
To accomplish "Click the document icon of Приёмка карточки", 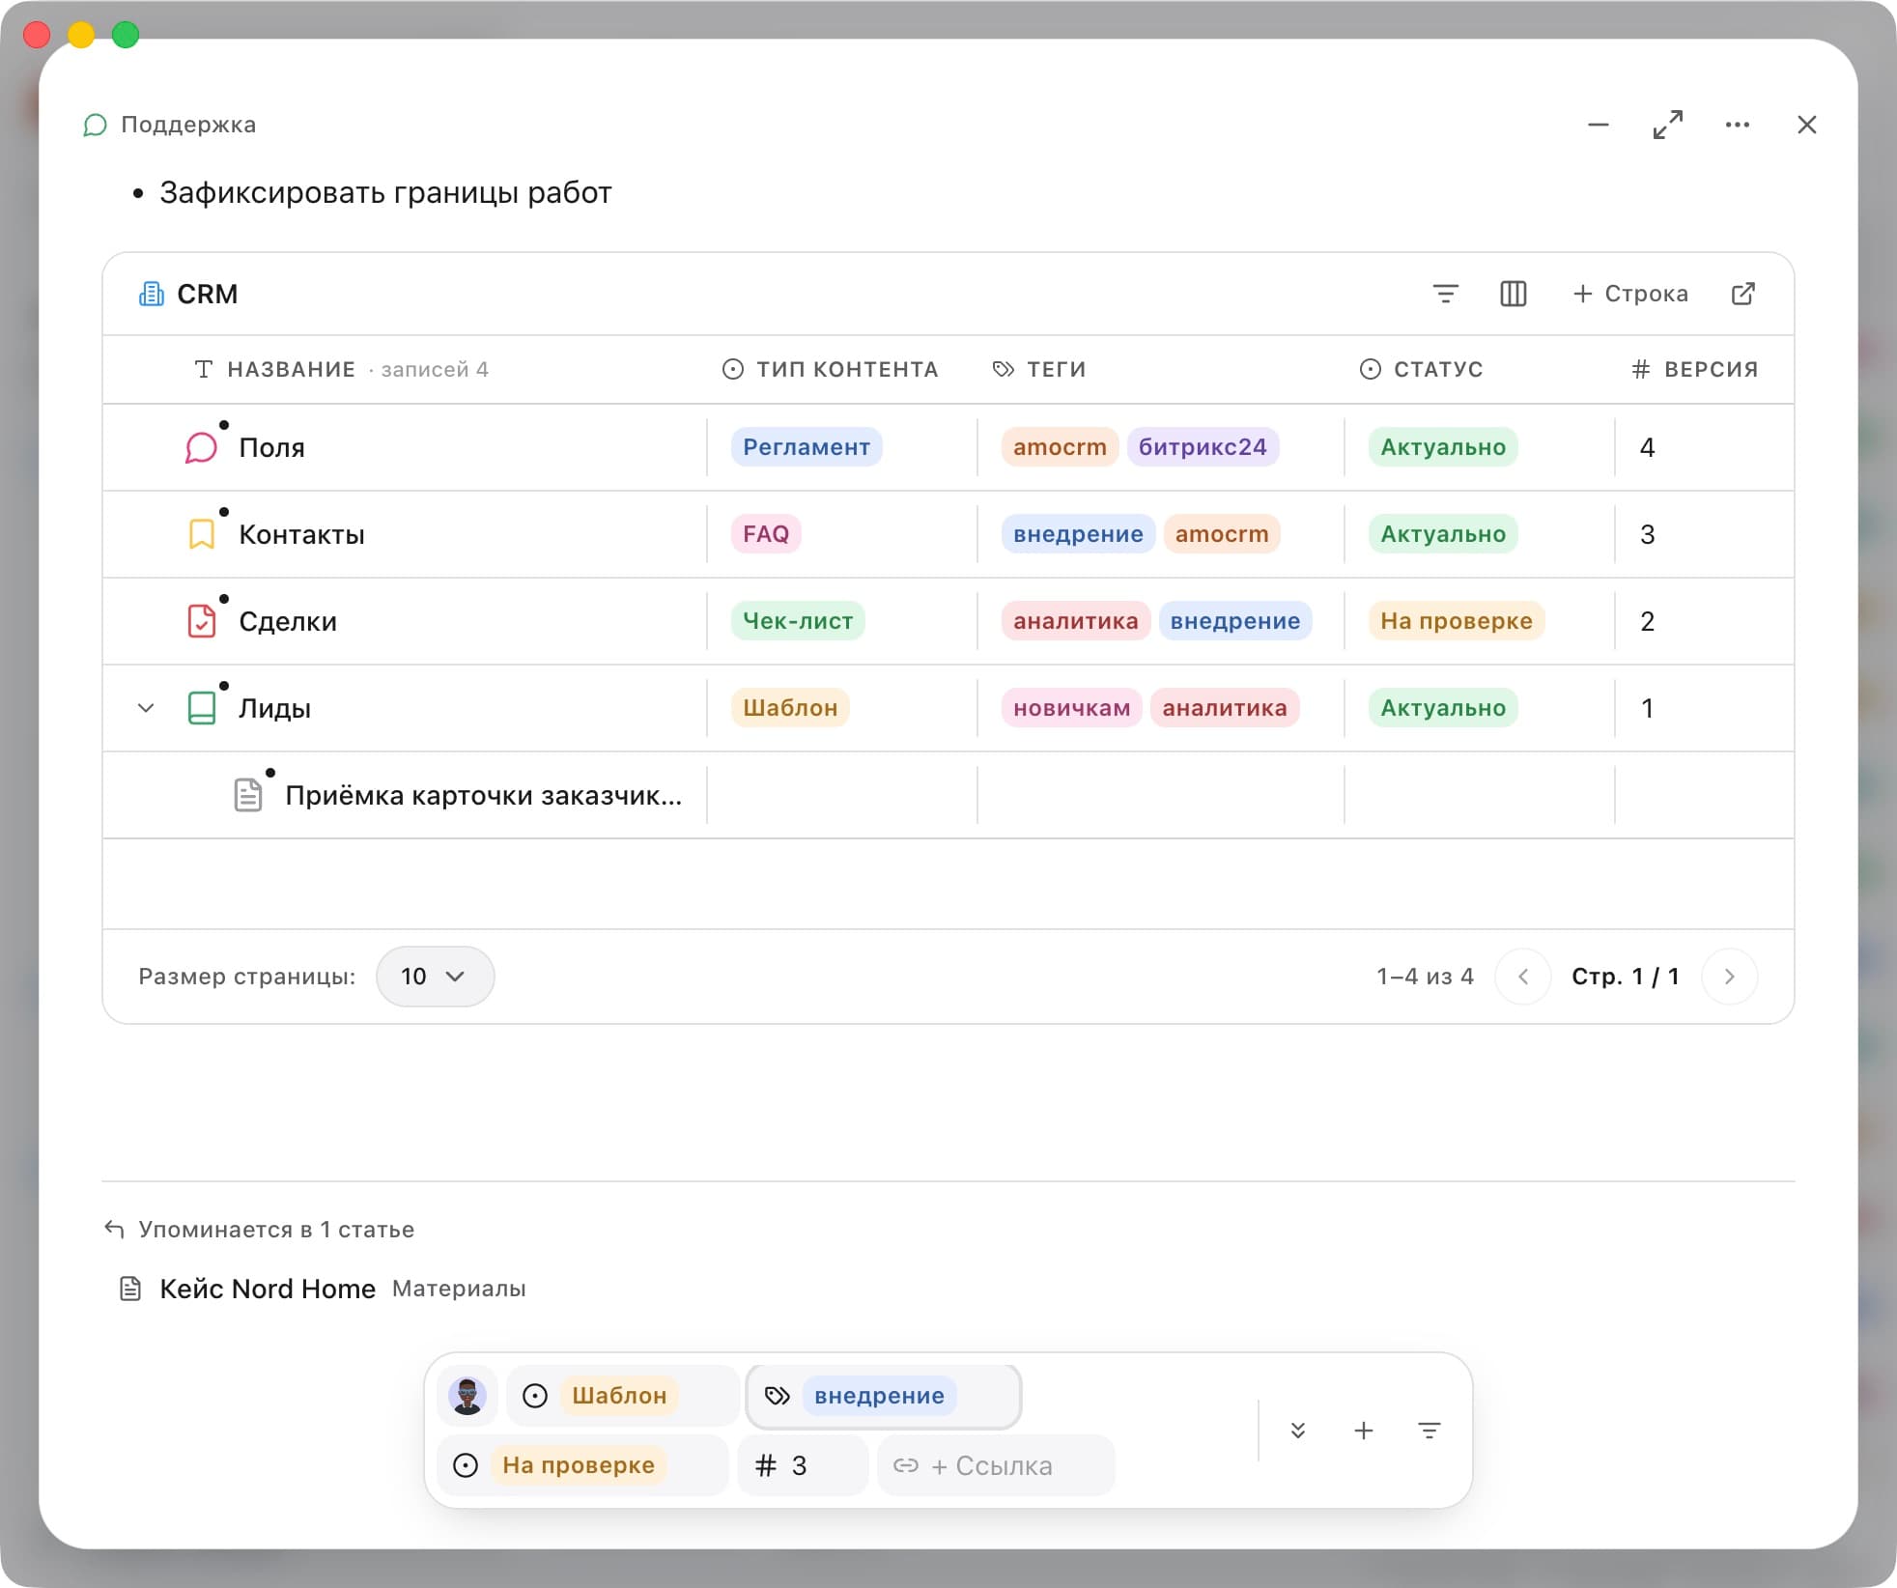I will coord(248,795).
